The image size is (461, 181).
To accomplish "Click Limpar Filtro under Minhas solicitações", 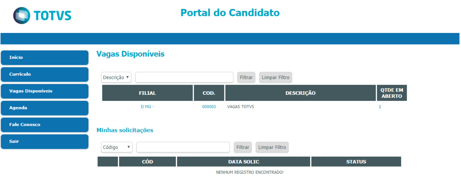I will (x=272, y=147).
